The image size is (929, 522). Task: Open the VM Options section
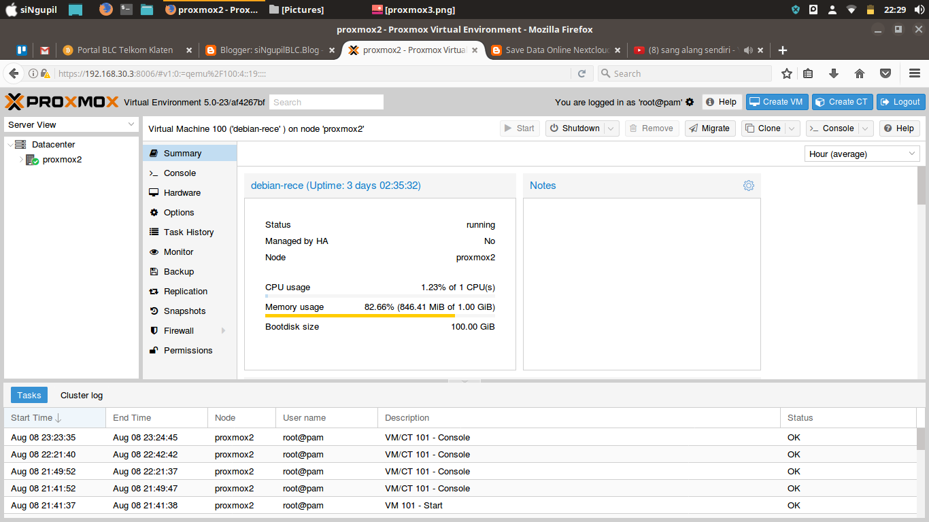coord(190,213)
